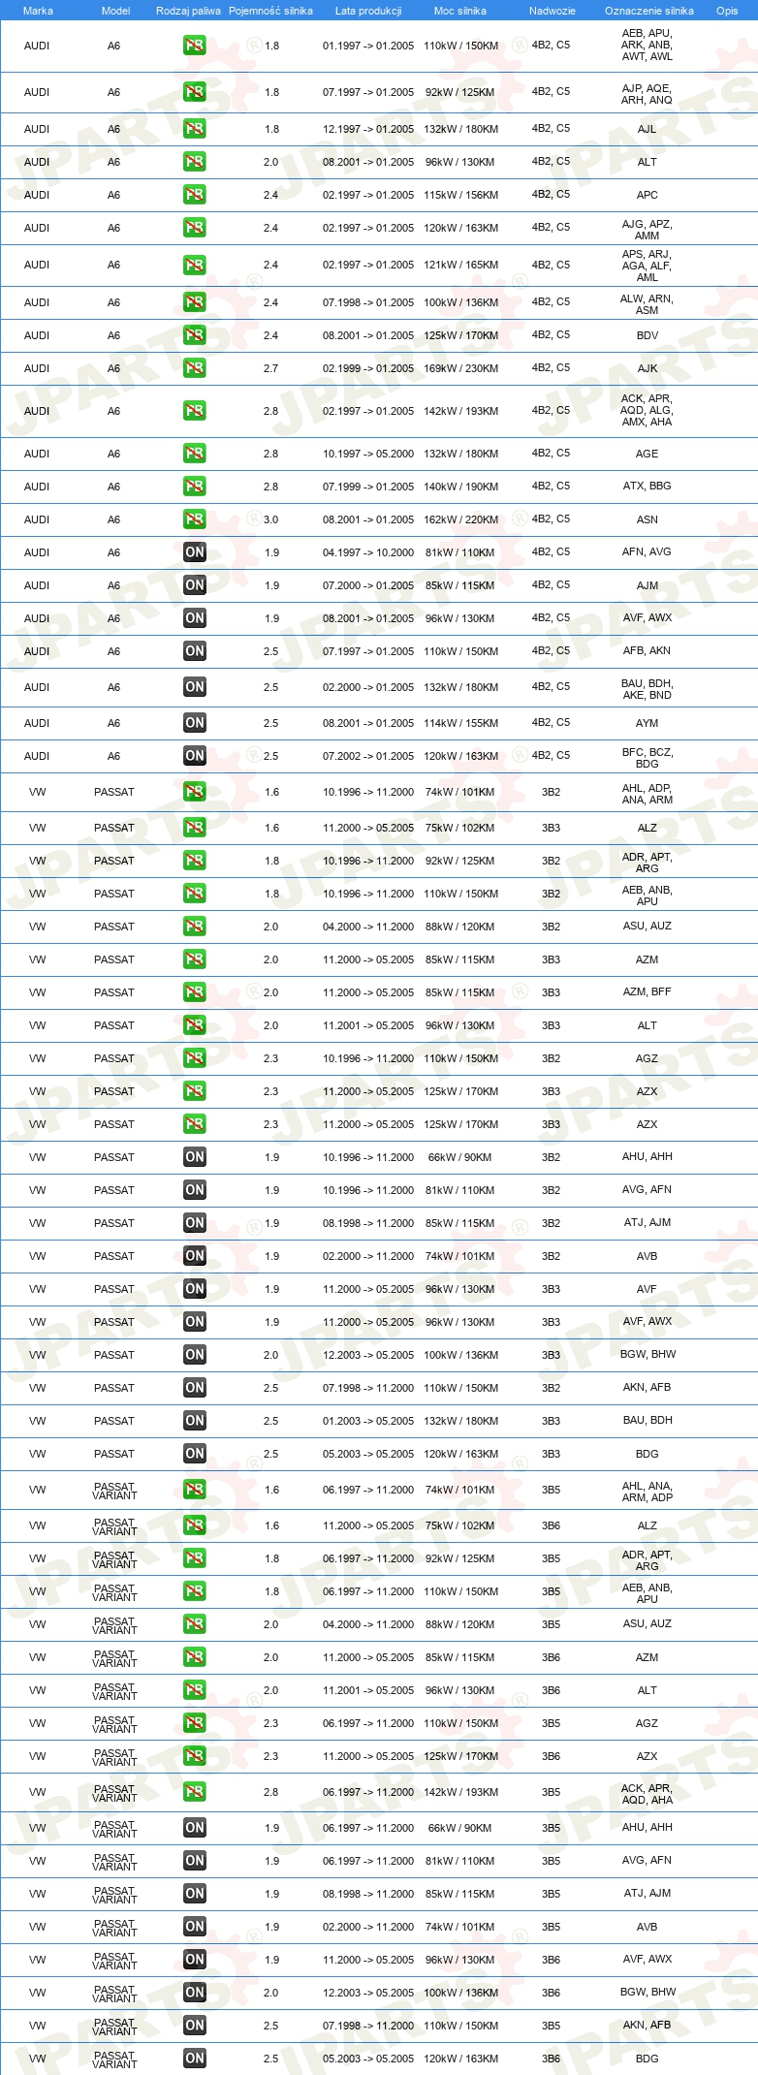Select the 02.1999 -> 01.2005 date cell
The width and height of the screenshot is (758, 2075).
pyautogui.click(x=368, y=368)
